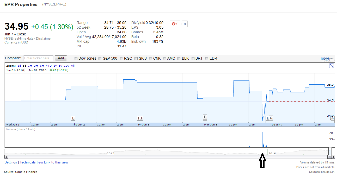
Task: Open news marker E near Tue Jun 7
Action: 267,118
